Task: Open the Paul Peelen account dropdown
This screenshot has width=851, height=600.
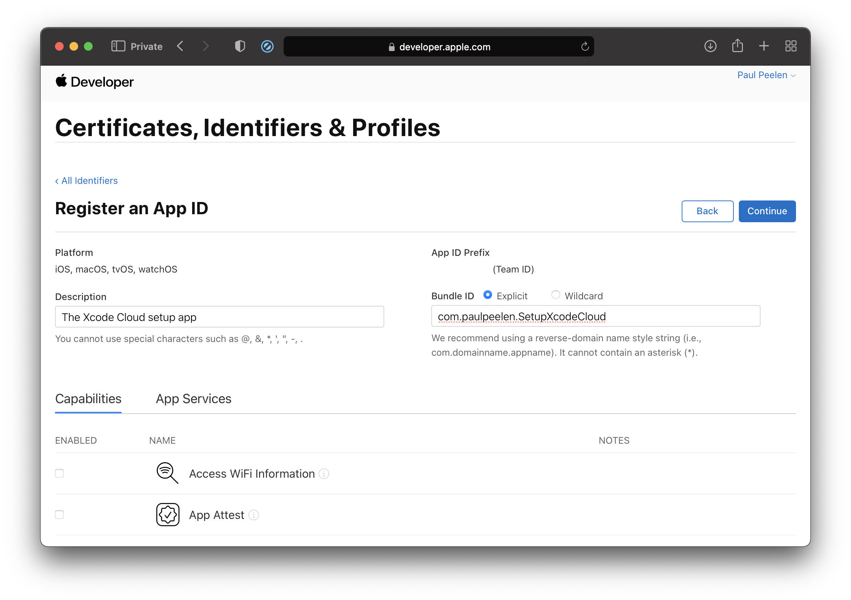Action: tap(766, 75)
